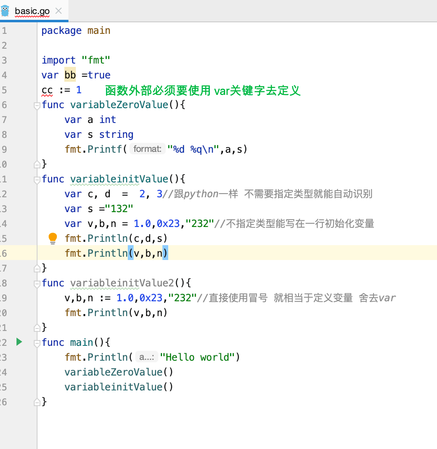Click the green Chinese comment about var keyword
437x449 pixels.
coord(202,90)
